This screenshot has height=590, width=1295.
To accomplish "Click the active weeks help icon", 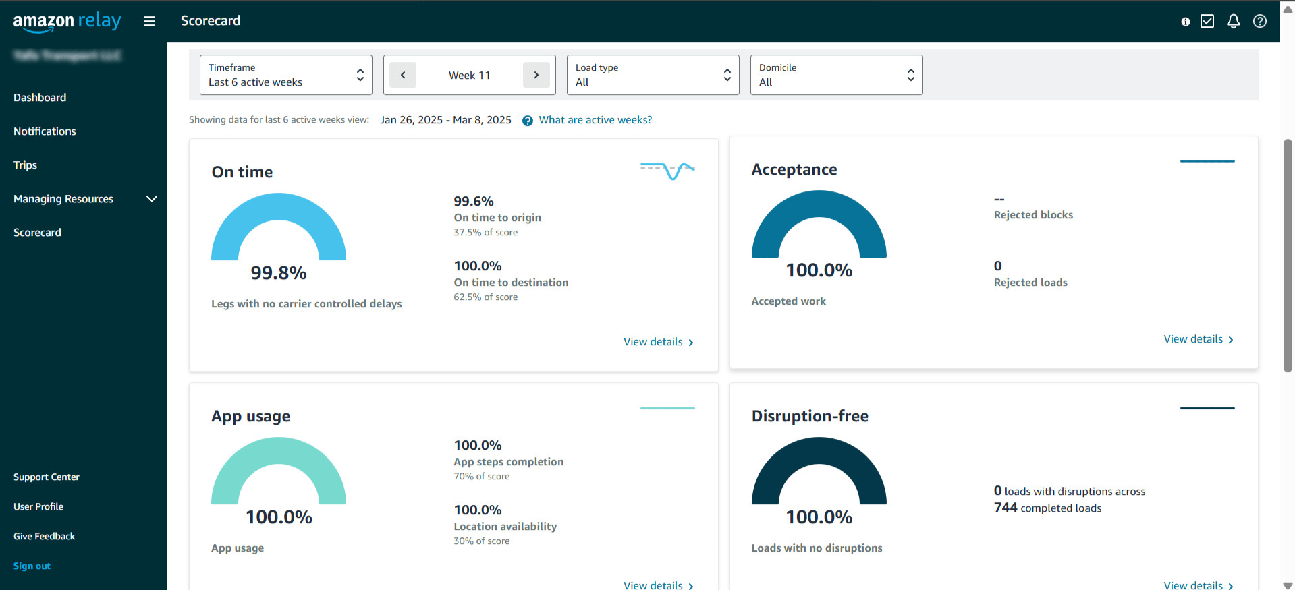I will point(527,121).
